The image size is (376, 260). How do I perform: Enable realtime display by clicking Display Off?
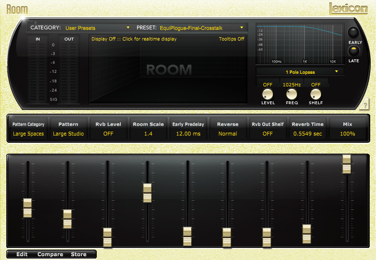click(x=134, y=39)
